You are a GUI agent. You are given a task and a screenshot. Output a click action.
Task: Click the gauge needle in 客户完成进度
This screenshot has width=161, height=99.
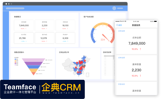click(x=106, y=38)
